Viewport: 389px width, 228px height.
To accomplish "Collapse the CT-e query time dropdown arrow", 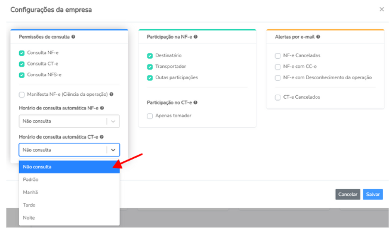I will [113, 150].
